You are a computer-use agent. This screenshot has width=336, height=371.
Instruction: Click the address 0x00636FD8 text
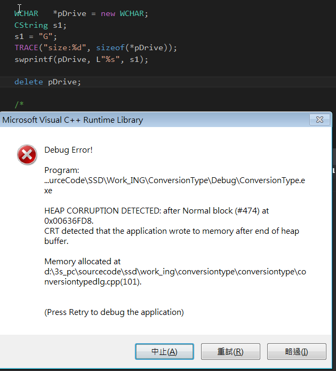point(69,221)
